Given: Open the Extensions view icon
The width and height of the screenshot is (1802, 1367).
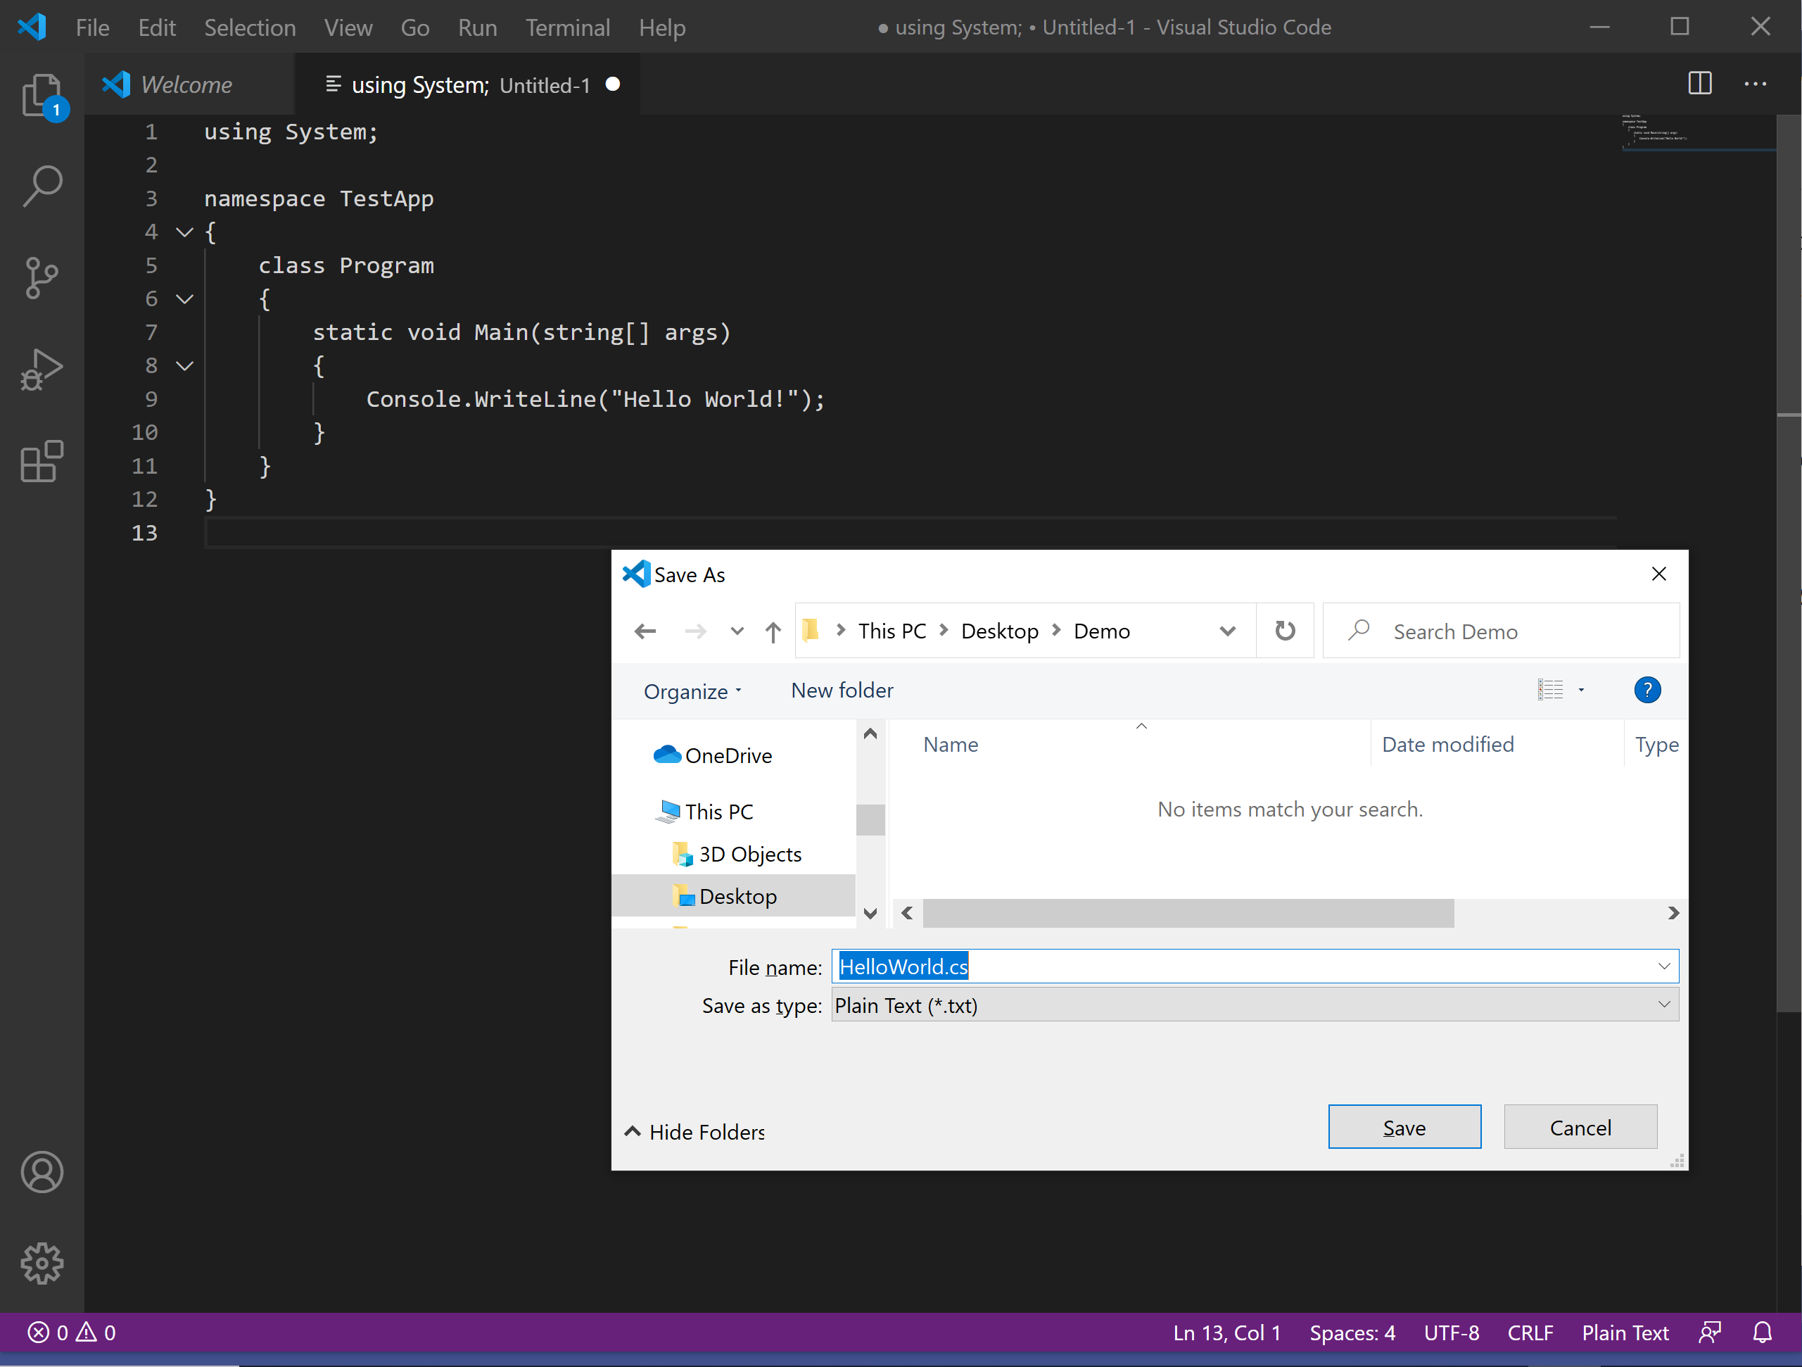Looking at the screenshot, I should click(x=42, y=461).
